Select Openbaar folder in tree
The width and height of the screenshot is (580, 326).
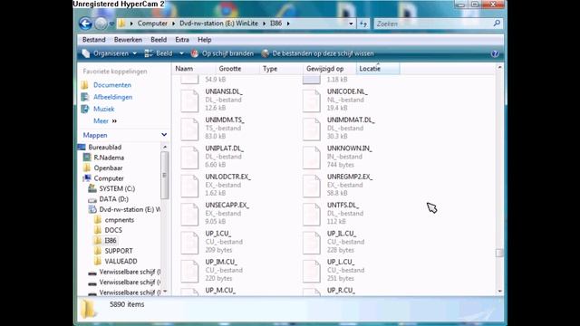(x=108, y=168)
